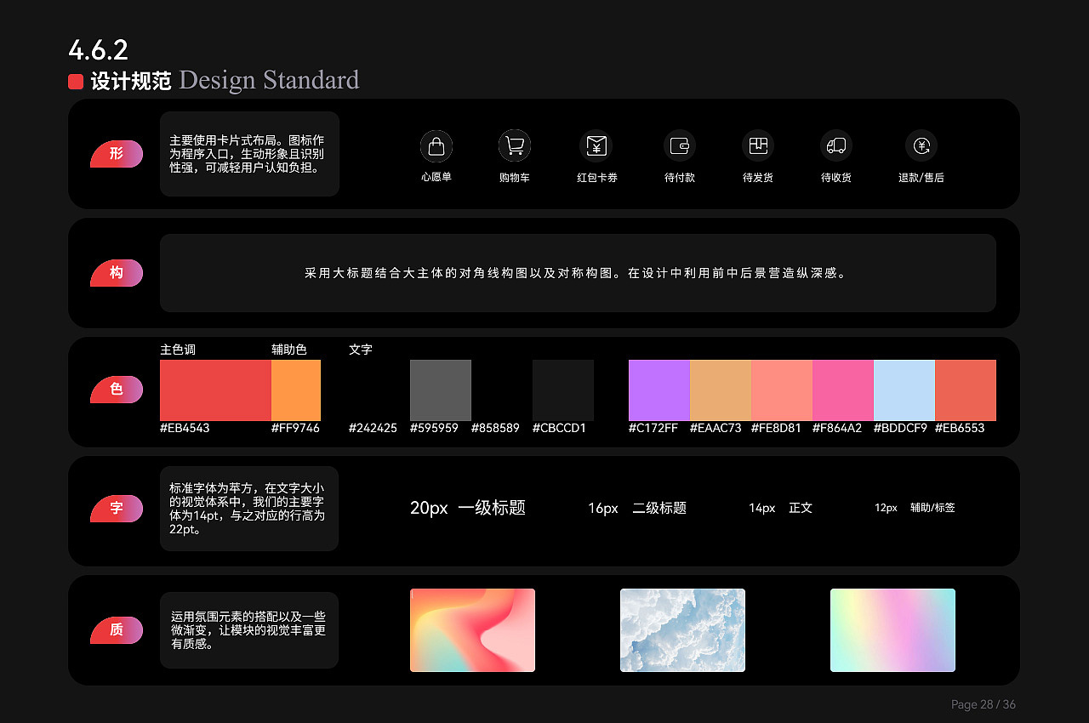Open the blue cloud texture thumbnail
Screen dimensions: 1089x723
point(682,630)
